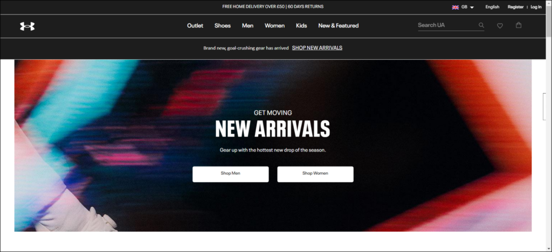Open the New & Featured menu
The height and width of the screenshot is (252, 552).
(x=339, y=26)
